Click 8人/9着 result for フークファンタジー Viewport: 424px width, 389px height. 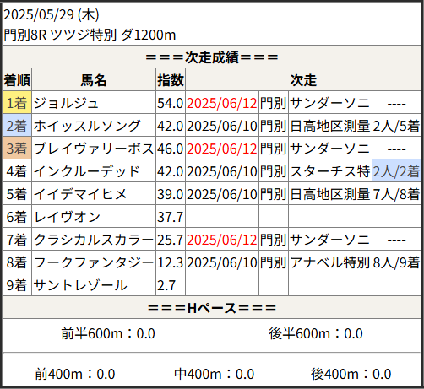(x=396, y=262)
